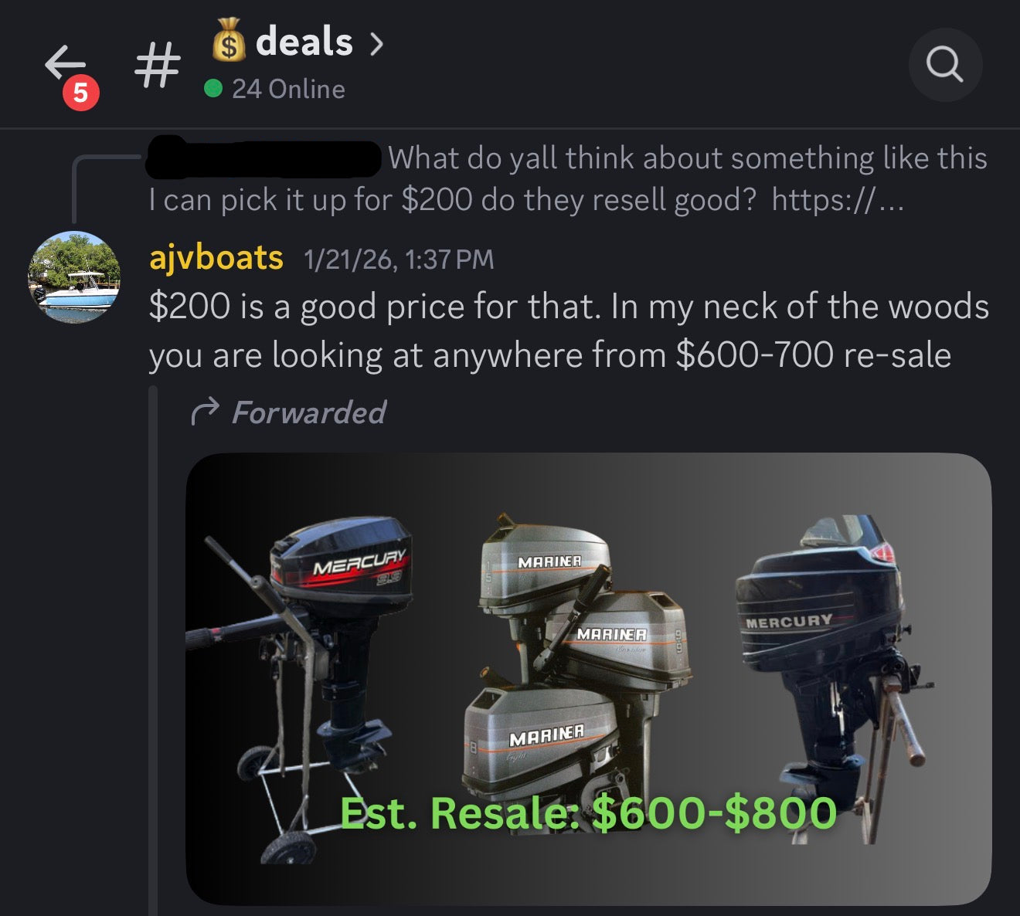Tap the Forwarded label
The height and width of the screenshot is (916, 1020).
coord(309,412)
